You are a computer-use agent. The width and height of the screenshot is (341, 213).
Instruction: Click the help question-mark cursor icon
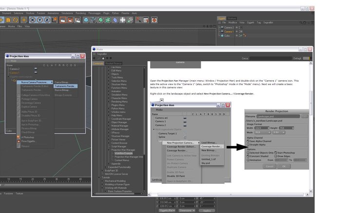138,20
